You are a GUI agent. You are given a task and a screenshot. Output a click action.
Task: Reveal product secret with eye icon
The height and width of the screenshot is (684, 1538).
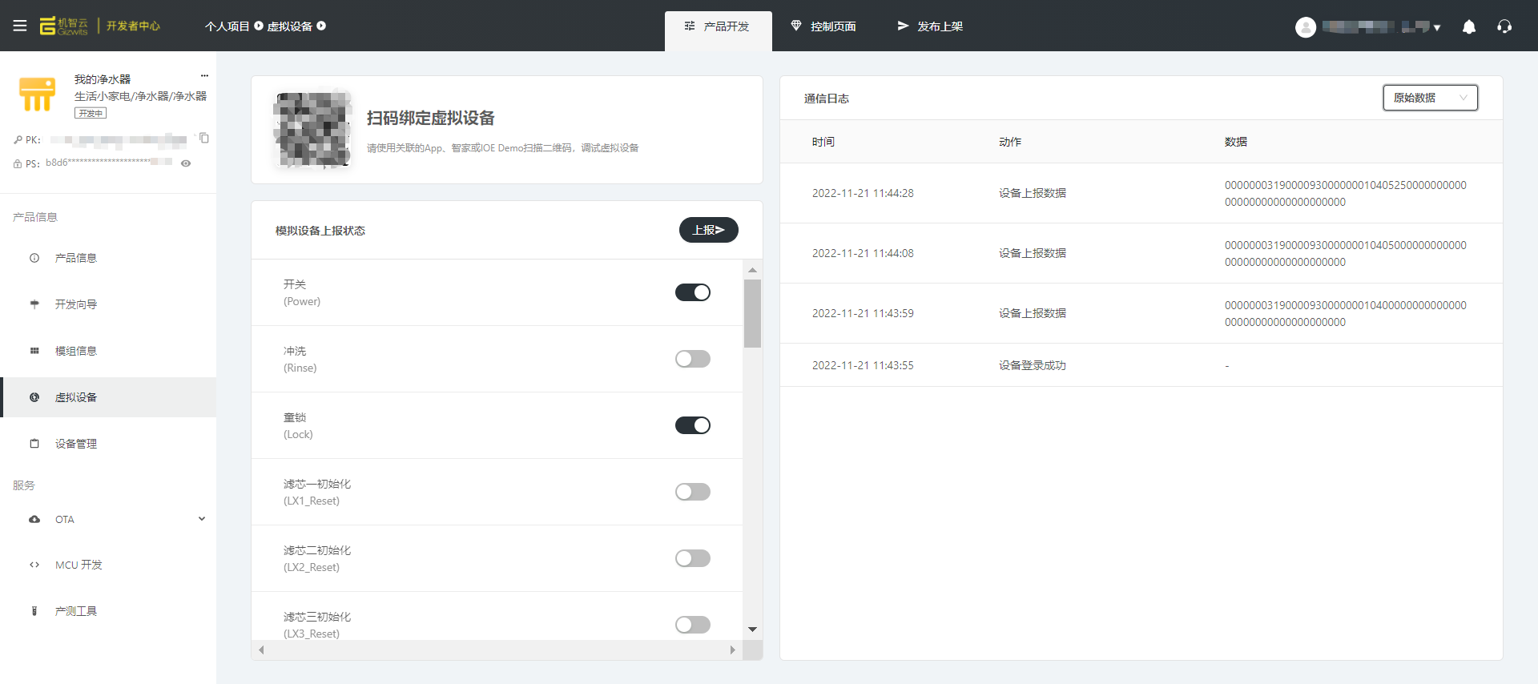[x=186, y=163]
